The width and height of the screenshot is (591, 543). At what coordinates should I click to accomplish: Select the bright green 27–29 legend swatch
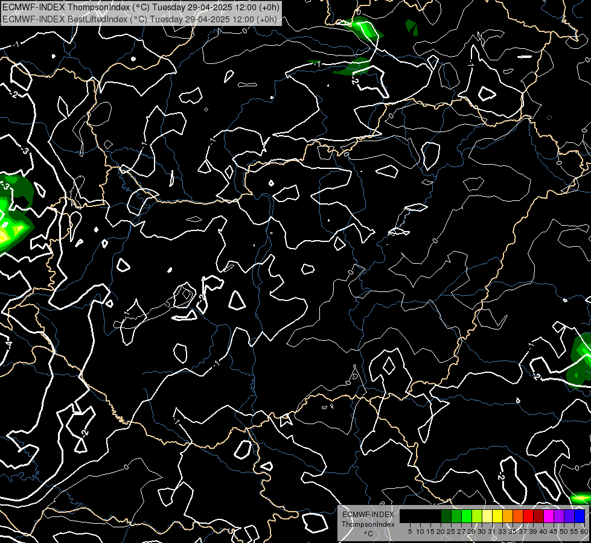pos(467,516)
